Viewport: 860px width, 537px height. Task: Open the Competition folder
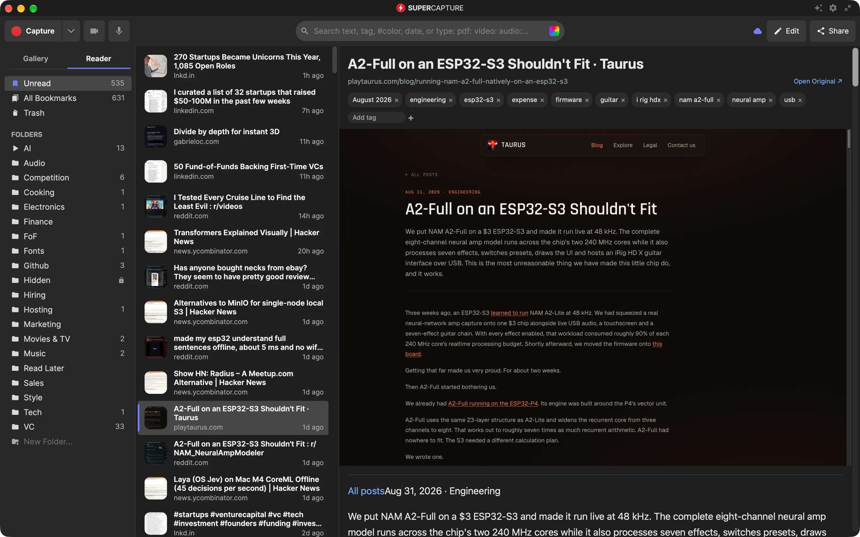pos(68,177)
